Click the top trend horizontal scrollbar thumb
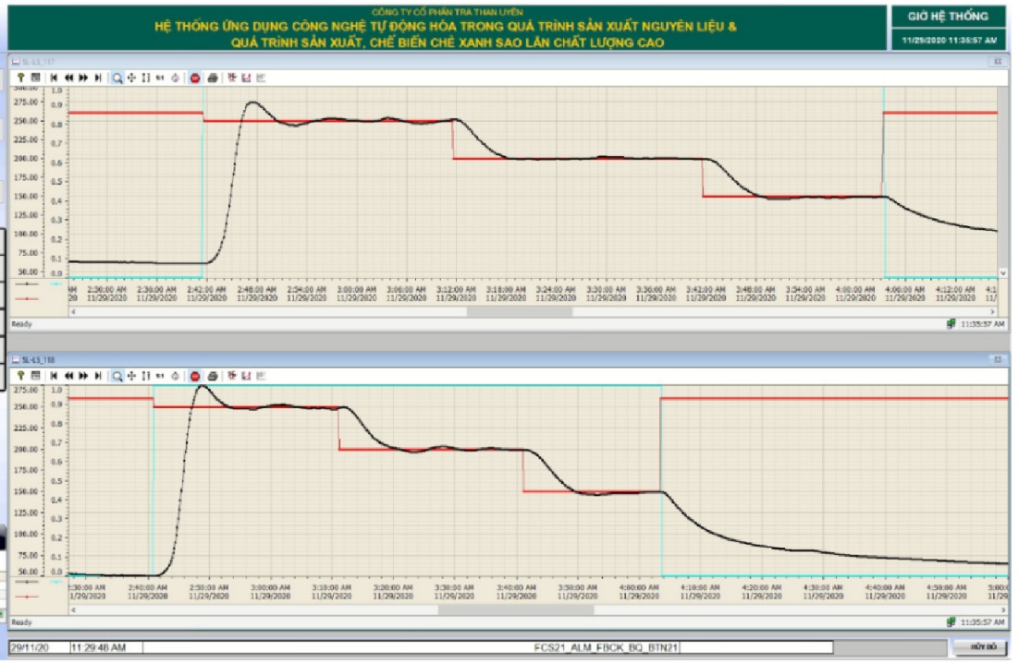The width and height of the screenshot is (1019, 663). [519, 312]
